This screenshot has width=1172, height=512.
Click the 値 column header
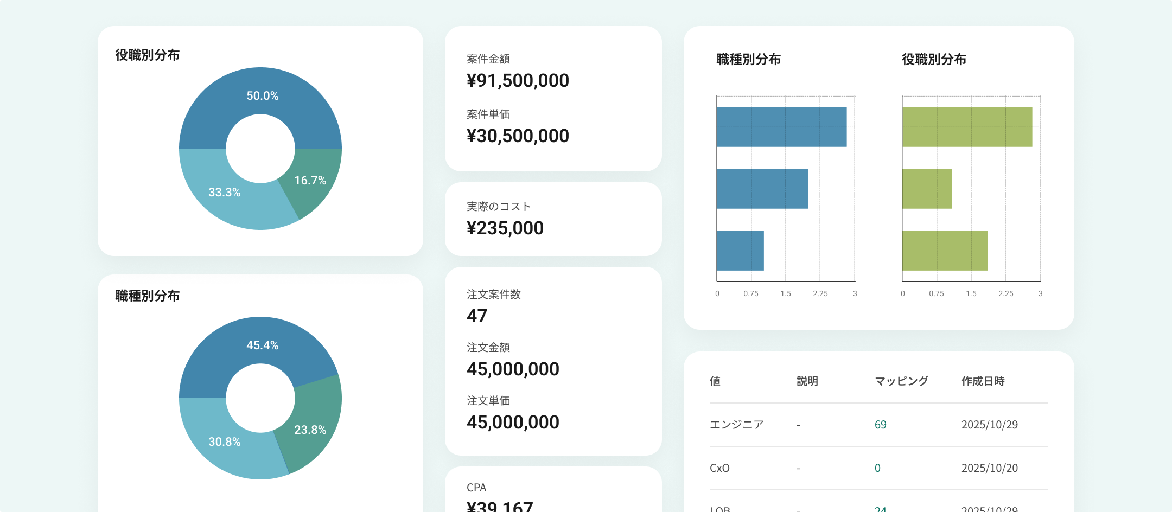715,381
